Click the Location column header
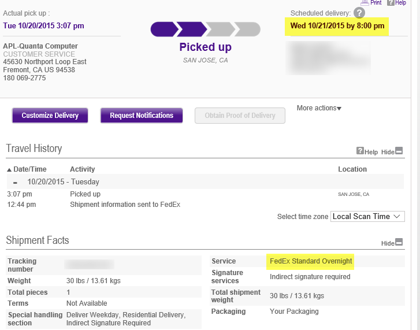This screenshot has height=330, width=420. (352, 169)
